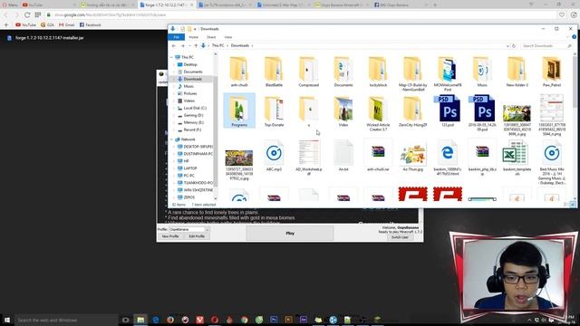Click New Profile in Minecraft launcher

[170, 236]
